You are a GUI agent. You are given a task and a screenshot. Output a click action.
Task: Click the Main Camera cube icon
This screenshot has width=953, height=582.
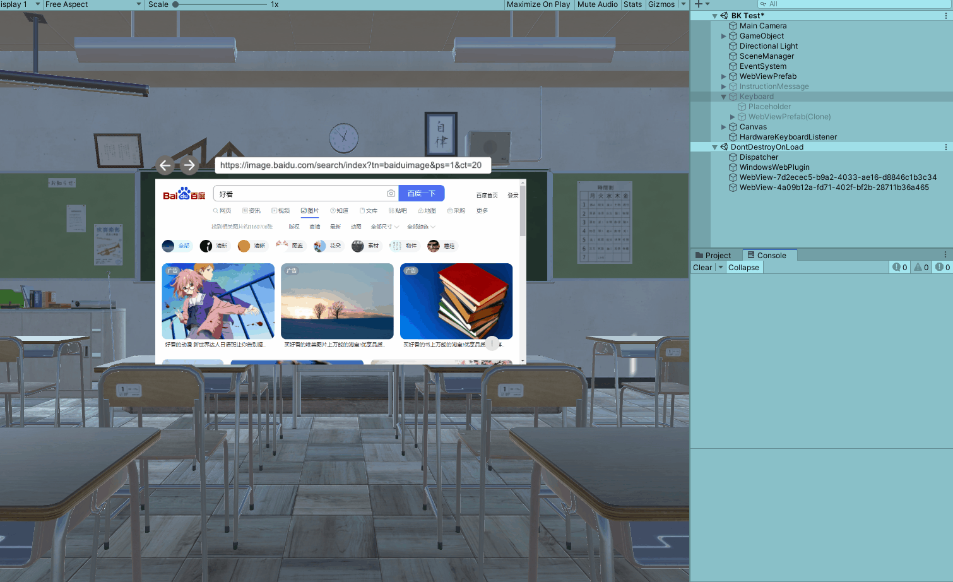(x=733, y=26)
